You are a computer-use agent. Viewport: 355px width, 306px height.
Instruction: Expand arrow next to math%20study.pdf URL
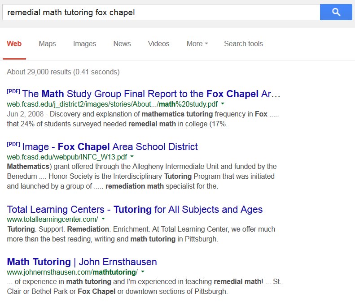[x=223, y=104]
